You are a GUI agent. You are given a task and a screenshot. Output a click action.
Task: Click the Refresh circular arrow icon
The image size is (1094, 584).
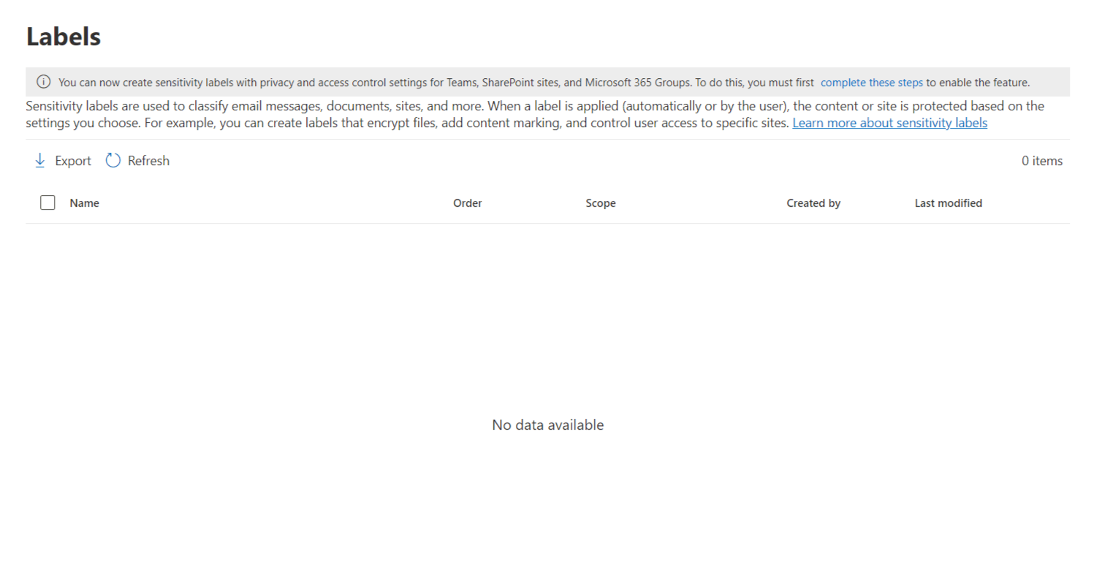113,160
